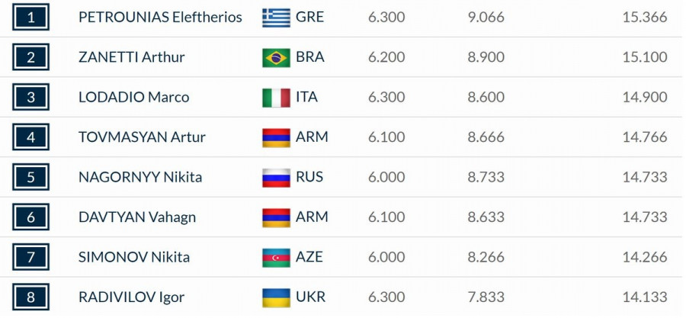Image resolution: width=686 pixels, height=318 pixels.
Task: Click the Greece flag icon
Action: click(x=276, y=18)
